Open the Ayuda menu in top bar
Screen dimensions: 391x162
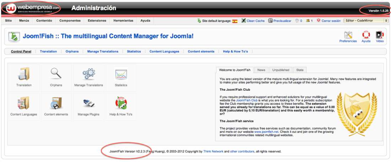[145, 21]
